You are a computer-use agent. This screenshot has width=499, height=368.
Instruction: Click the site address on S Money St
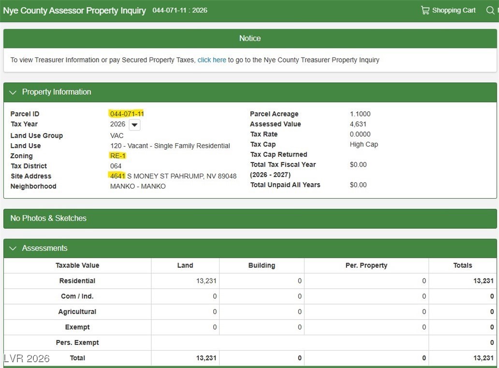coord(173,176)
